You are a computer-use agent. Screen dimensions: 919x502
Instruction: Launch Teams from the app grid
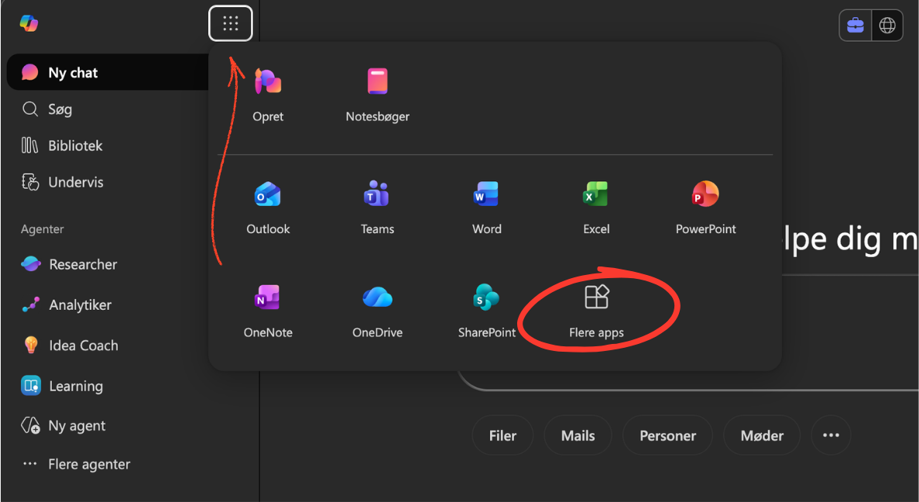point(378,208)
